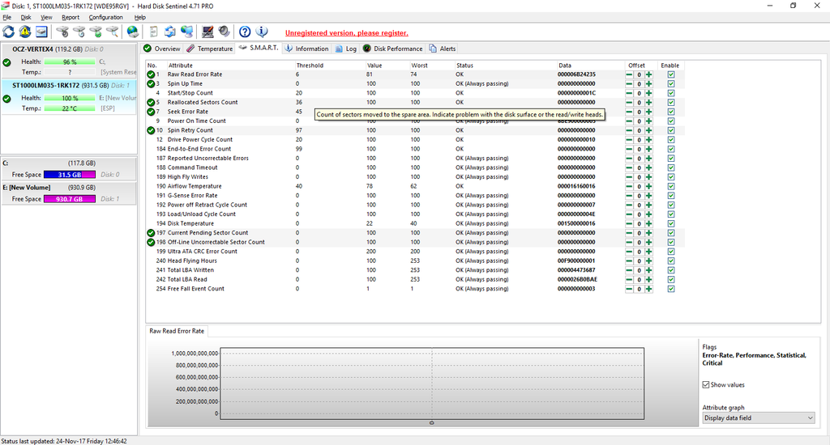The height and width of the screenshot is (445, 830).
Task: Click the Refresh disk status toolbar icon
Action: pos(9,32)
